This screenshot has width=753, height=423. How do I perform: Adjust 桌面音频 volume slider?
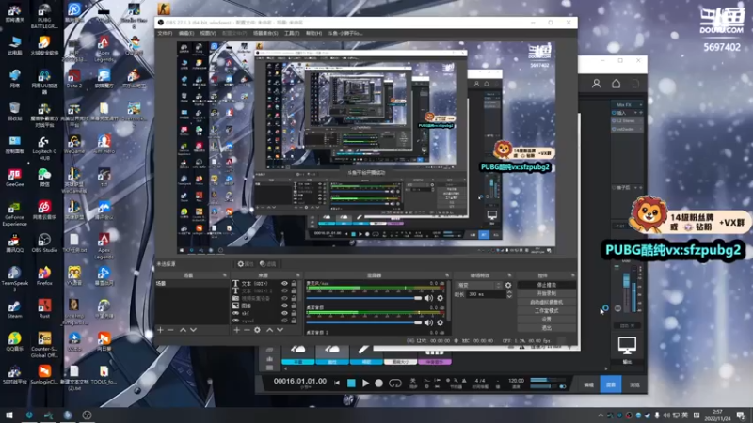pos(364,322)
